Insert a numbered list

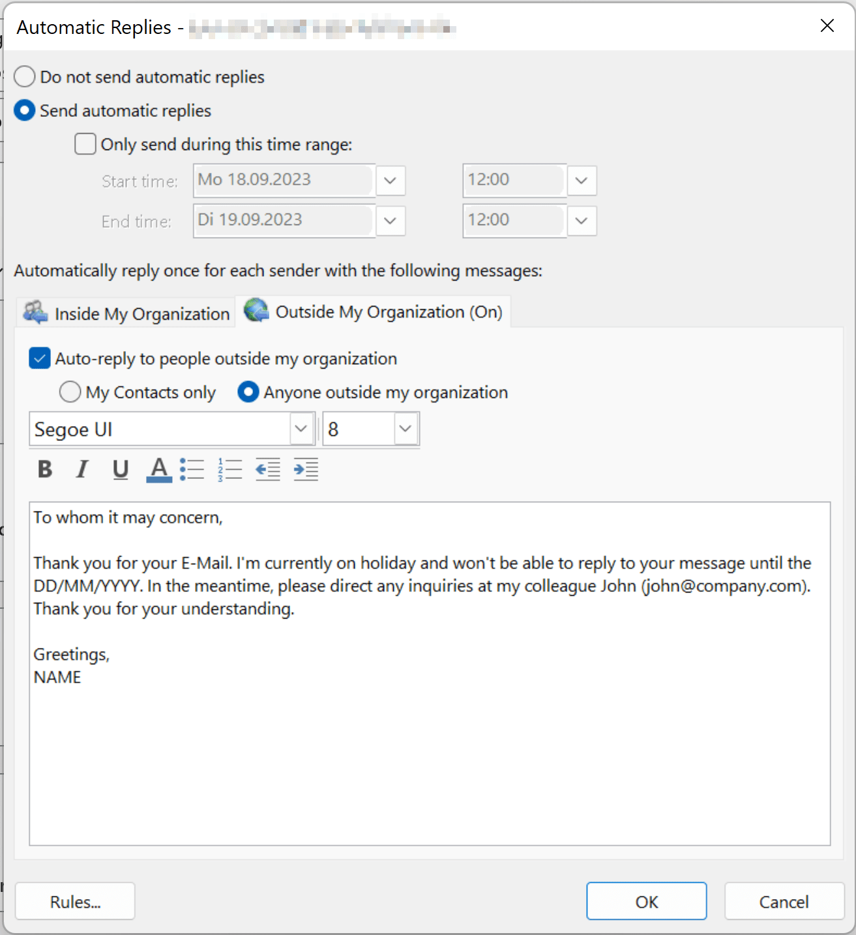click(229, 469)
